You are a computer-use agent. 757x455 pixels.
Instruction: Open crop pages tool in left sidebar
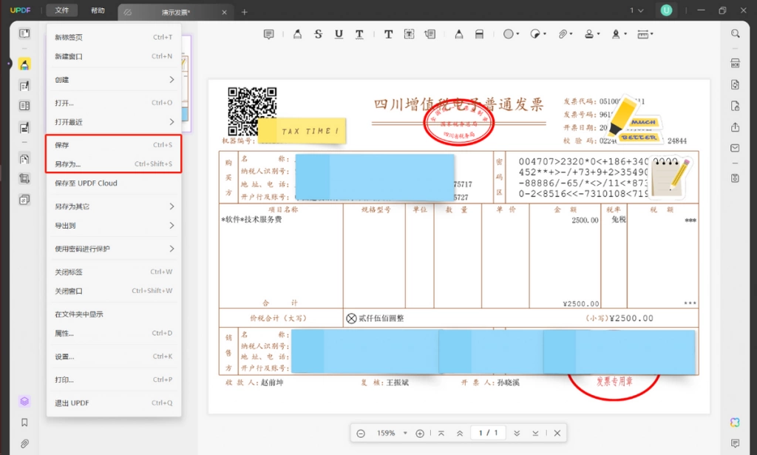coord(24,179)
